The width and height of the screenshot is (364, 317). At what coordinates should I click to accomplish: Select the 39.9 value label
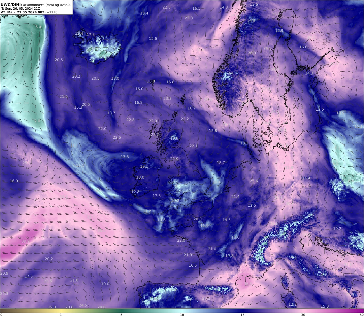26,241
